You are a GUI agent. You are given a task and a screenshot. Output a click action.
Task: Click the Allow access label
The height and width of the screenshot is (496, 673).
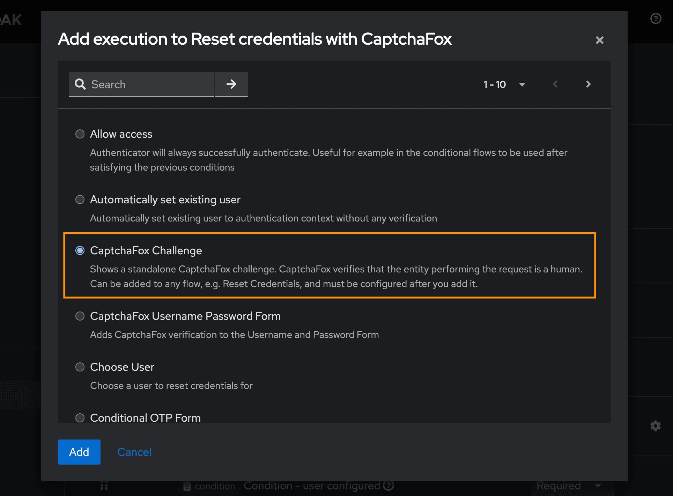[x=121, y=134]
